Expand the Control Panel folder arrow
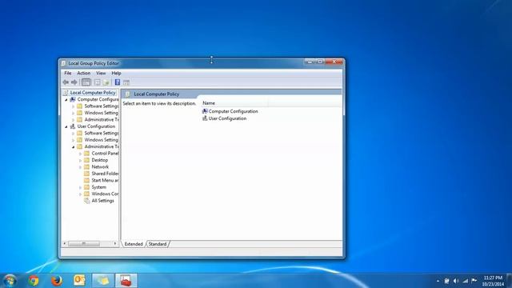The image size is (512, 288). (x=81, y=154)
